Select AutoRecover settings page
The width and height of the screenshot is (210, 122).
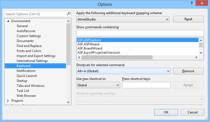(x=26, y=31)
